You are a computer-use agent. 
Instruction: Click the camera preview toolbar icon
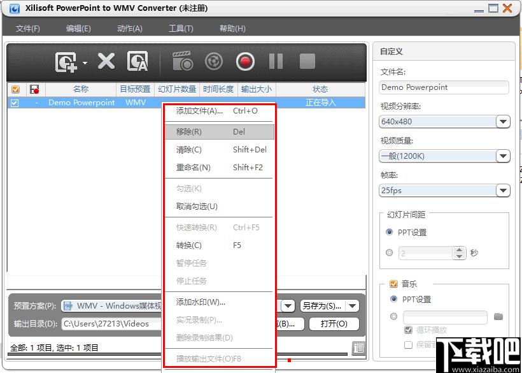tap(182, 61)
